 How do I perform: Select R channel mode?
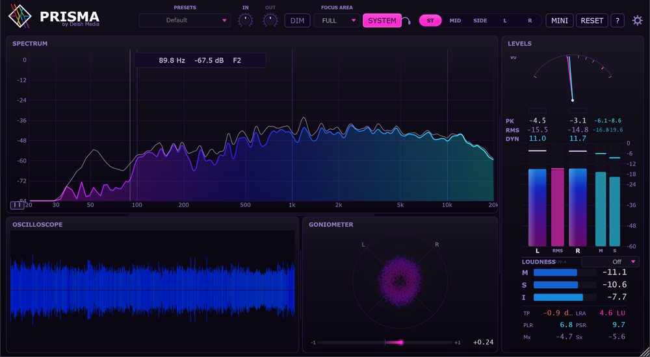coord(530,20)
